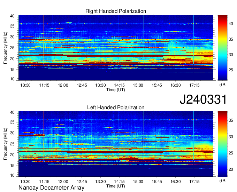Click the 40 MHz frequency tick of the Right Handed plot
The height and width of the screenshot is (192, 237).
coord(12,16)
